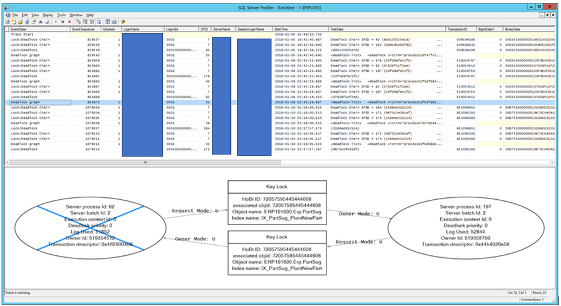Select the Trace Start row
This screenshot has height=306, width=561.
(x=280, y=34)
